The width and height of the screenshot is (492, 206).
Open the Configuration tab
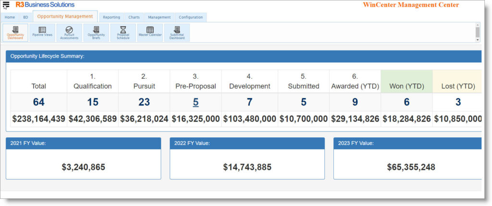[x=191, y=17]
